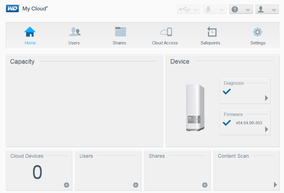The image size is (284, 193).
Task: Open the alerts bell dropdown
Action: click(214, 9)
